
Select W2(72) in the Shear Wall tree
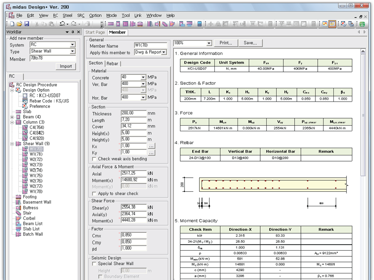36,159
